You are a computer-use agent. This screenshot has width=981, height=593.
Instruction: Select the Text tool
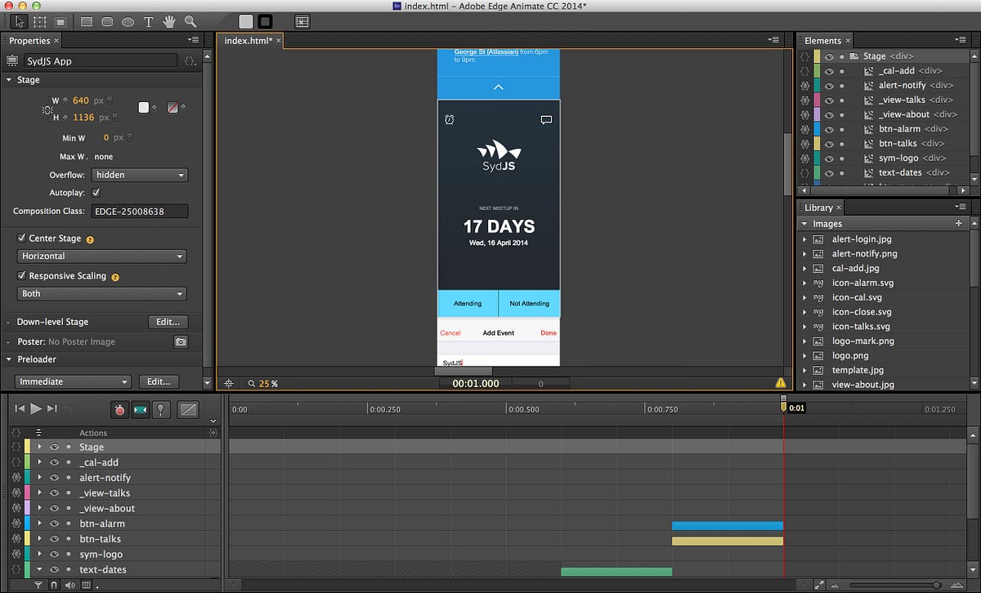pos(149,22)
